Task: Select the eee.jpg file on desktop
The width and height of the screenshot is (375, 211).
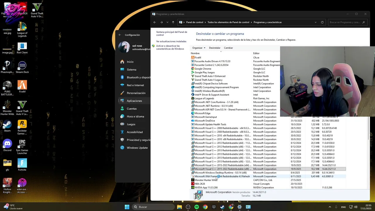Action: (x=7, y=30)
